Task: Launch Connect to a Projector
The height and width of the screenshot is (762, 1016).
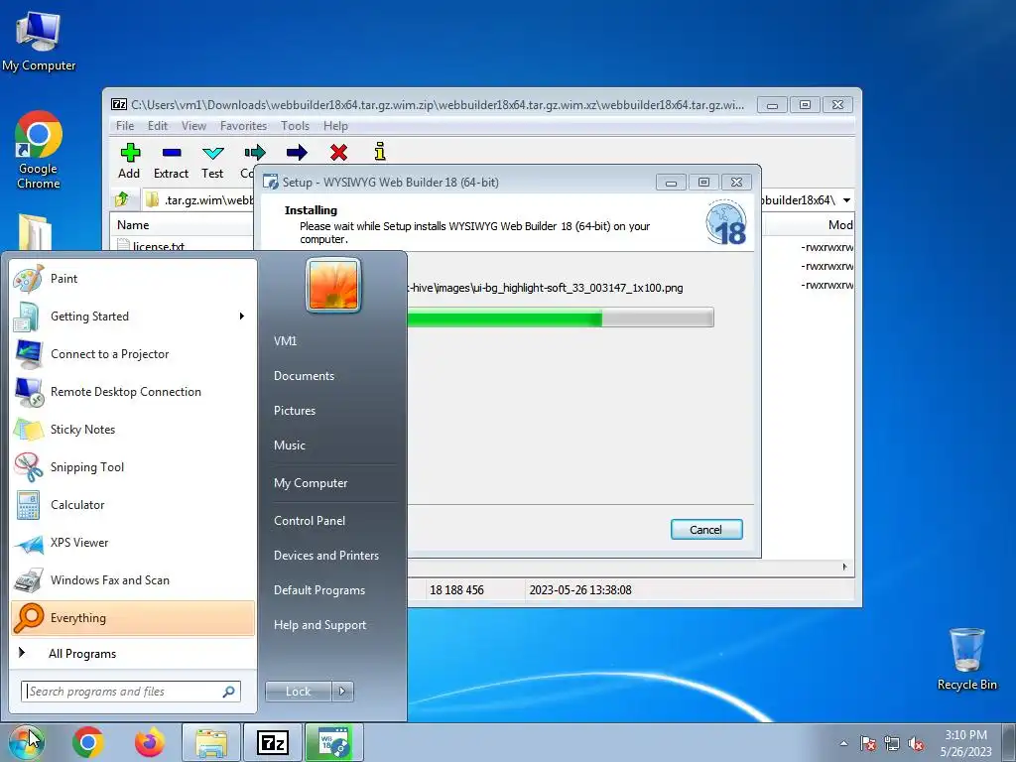Action: [133, 354]
